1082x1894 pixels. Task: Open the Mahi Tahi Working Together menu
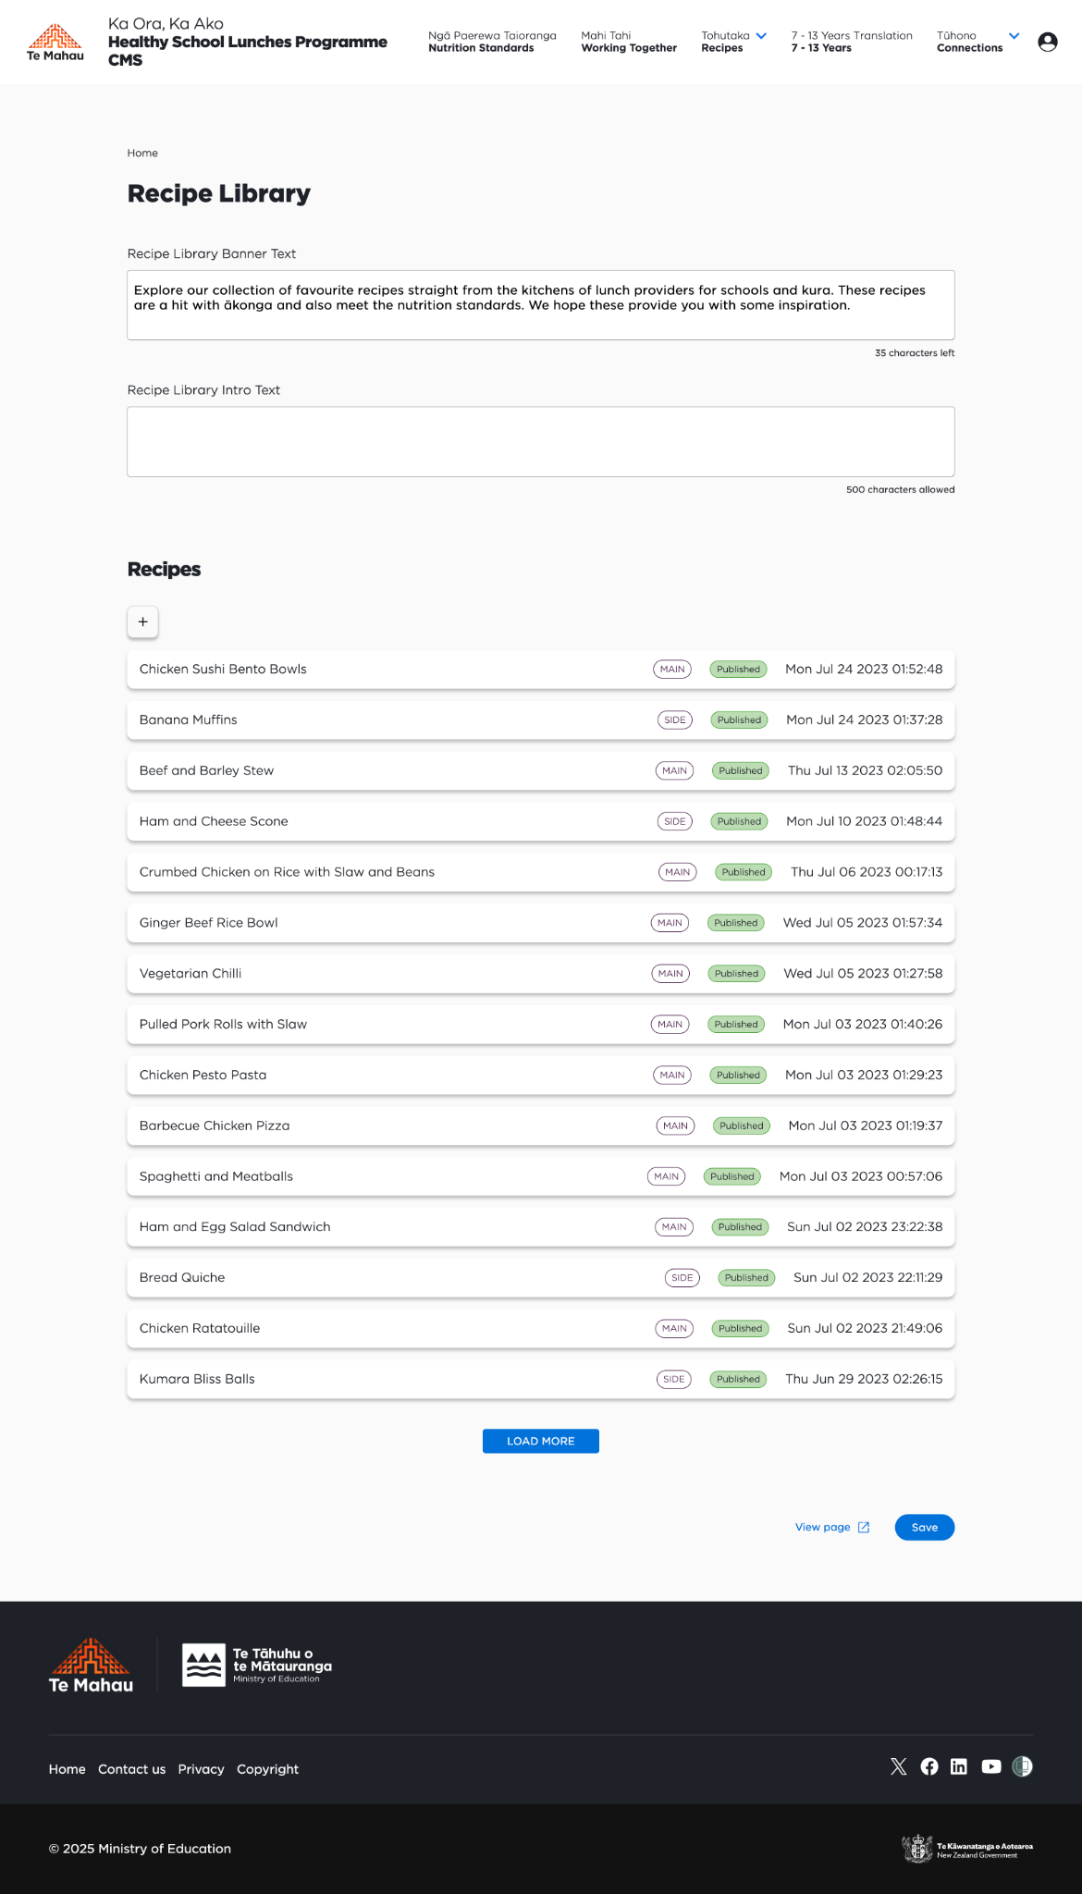click(629, 42)
